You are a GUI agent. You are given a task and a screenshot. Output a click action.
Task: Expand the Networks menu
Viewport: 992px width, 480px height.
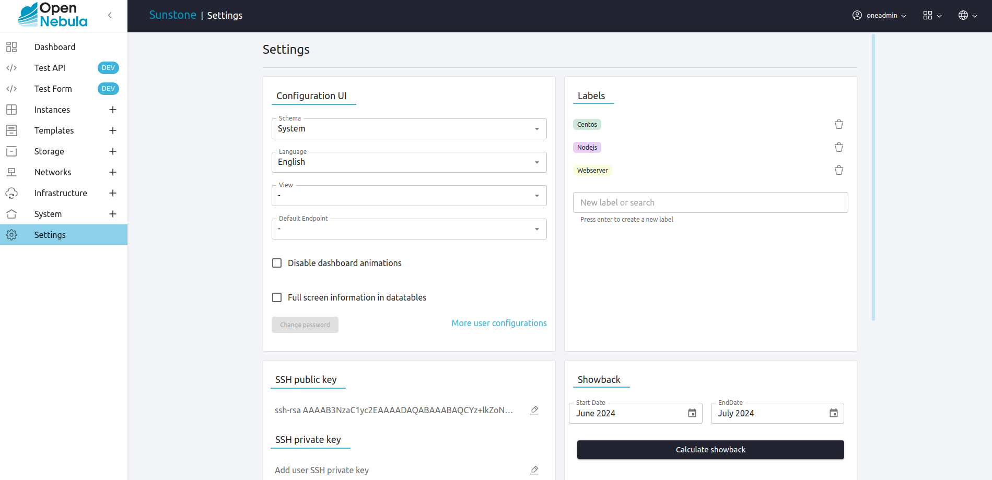click(x=112, y=172)
